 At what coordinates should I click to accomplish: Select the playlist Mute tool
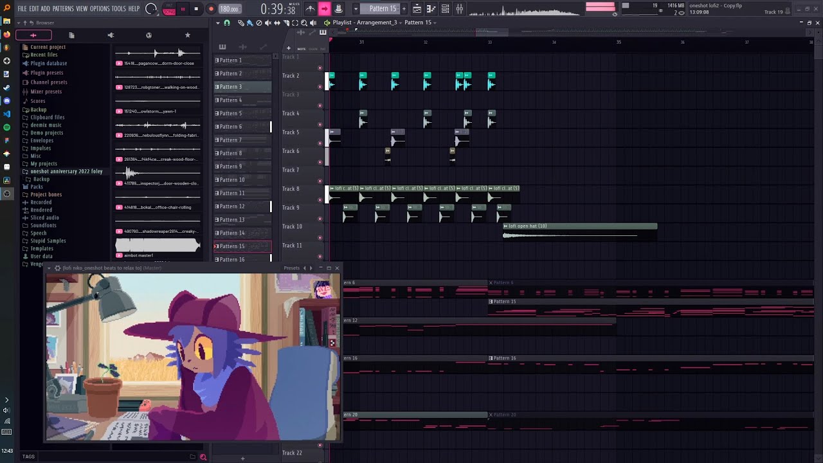pyautogui.click(x=268, y=23)
